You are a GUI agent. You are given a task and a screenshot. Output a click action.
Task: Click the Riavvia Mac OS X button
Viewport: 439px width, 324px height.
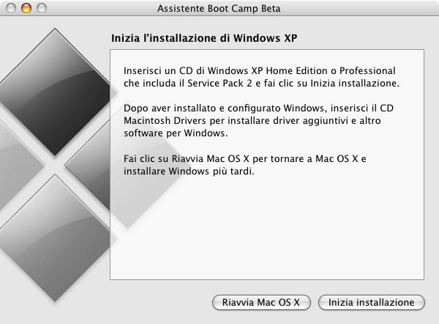coord(261,303)
